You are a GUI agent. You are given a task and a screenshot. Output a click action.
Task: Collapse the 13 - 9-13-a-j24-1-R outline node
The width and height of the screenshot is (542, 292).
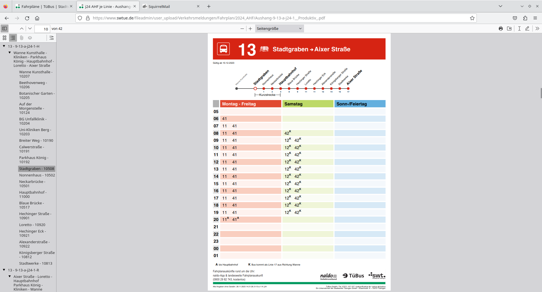pyautogui.click(x=4, y=270)
